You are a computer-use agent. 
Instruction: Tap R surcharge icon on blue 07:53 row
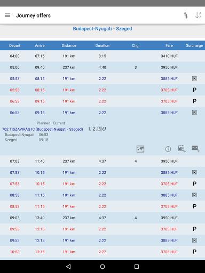coord(194,172)
